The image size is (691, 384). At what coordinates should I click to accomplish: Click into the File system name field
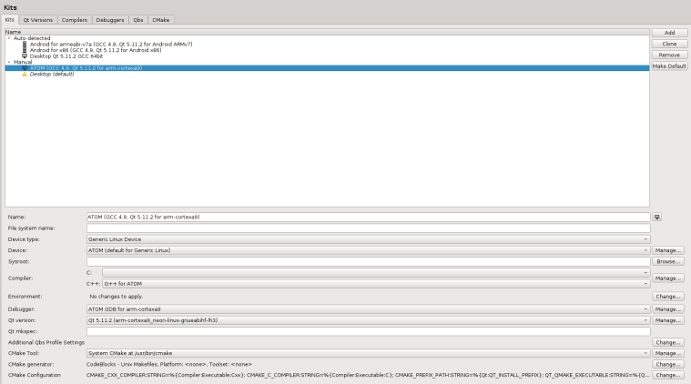(367, 228)
